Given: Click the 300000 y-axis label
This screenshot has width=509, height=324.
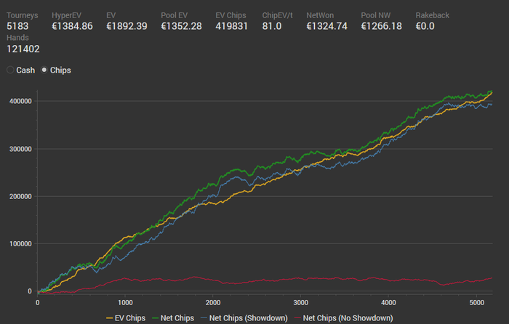Looking at the screenshot, I should tap(20, 149).
